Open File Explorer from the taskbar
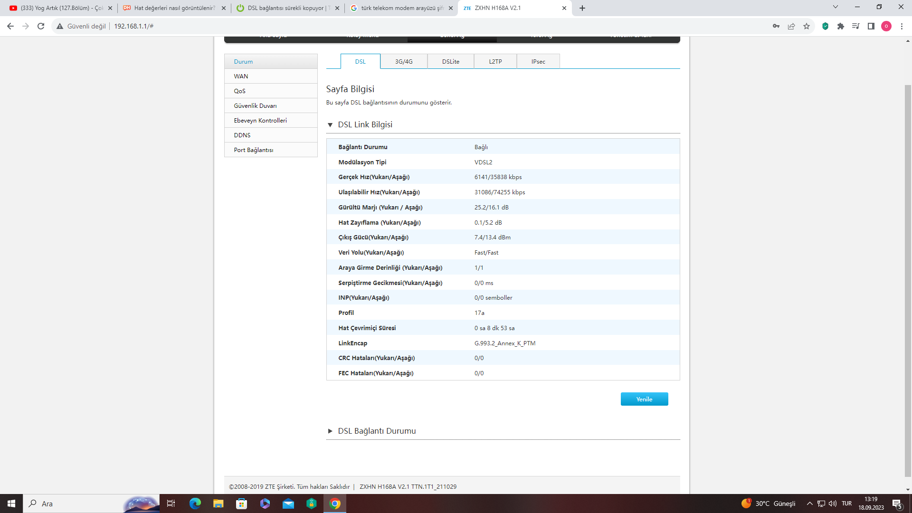 pyautogui.click(x=218, y=503)
